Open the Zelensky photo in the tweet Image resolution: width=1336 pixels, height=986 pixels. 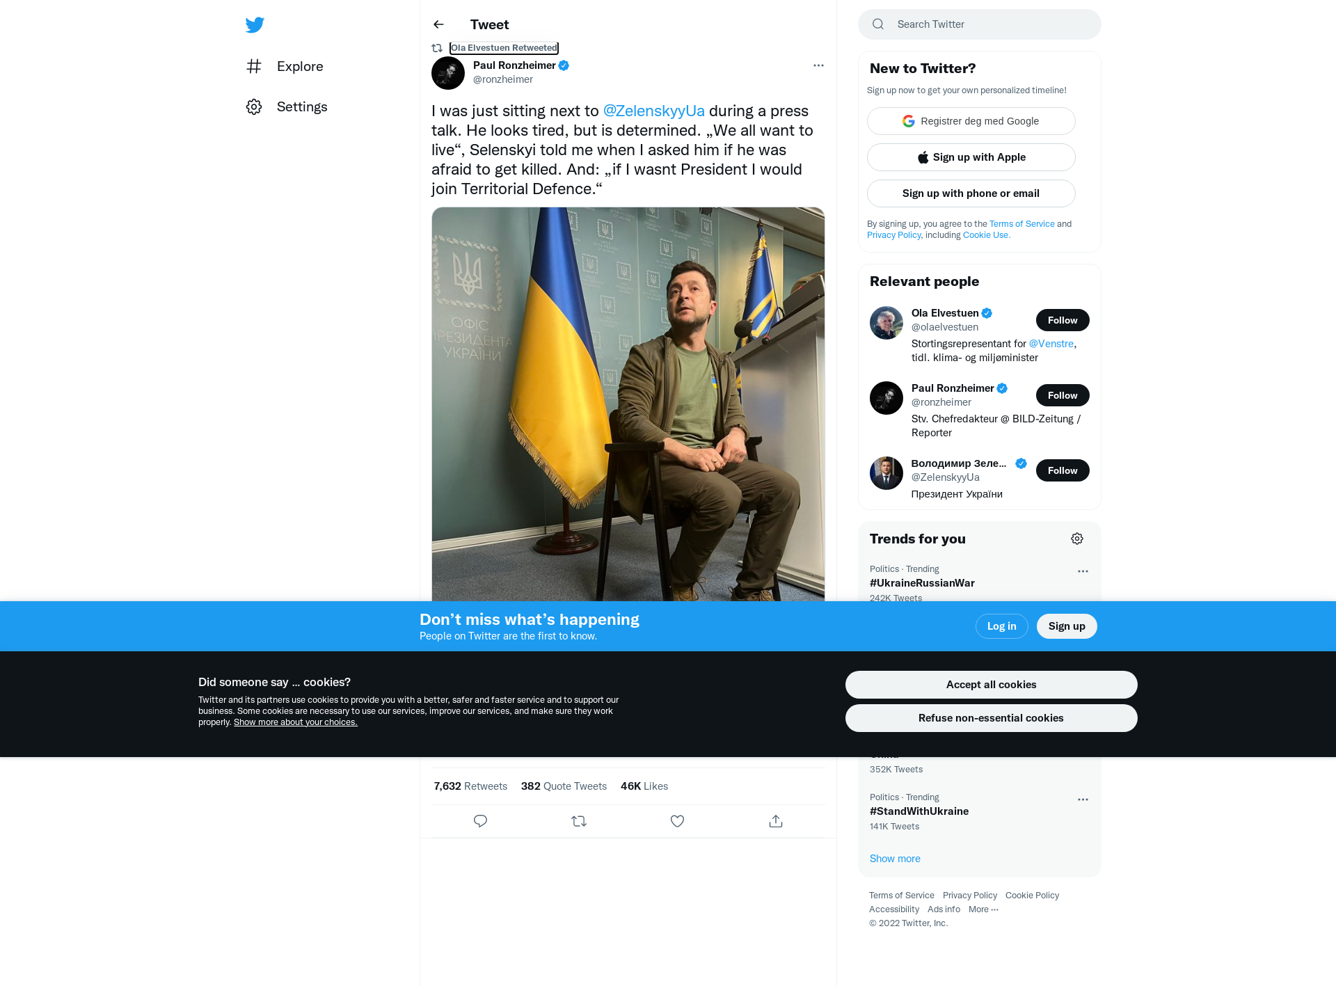(x=628, y=404)
